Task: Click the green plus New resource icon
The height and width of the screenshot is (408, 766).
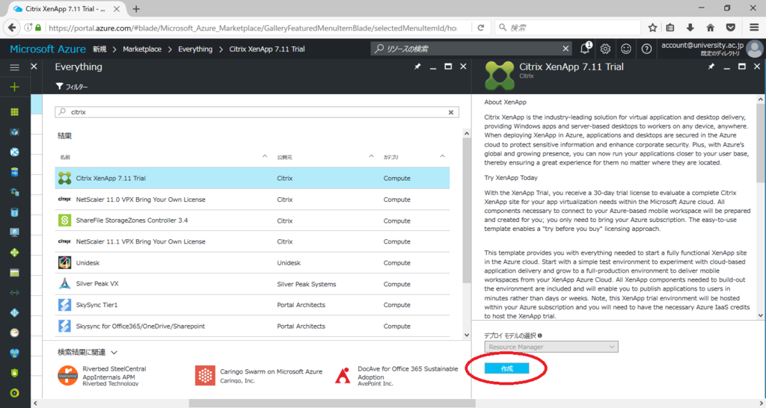Action: click(15, 87)
